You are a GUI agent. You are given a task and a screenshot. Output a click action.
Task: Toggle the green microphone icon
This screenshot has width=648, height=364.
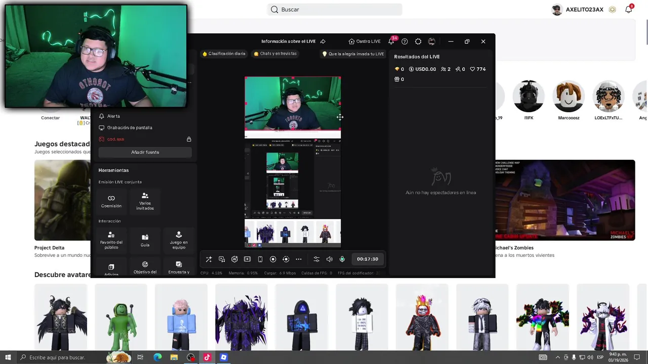342,259
